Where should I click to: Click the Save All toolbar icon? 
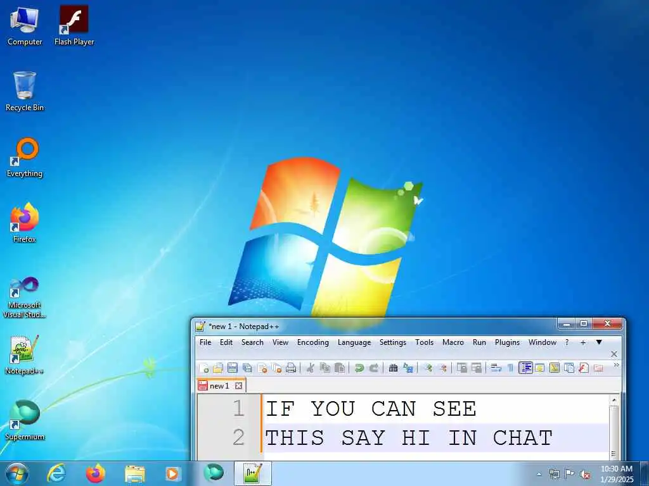point(247,368)
